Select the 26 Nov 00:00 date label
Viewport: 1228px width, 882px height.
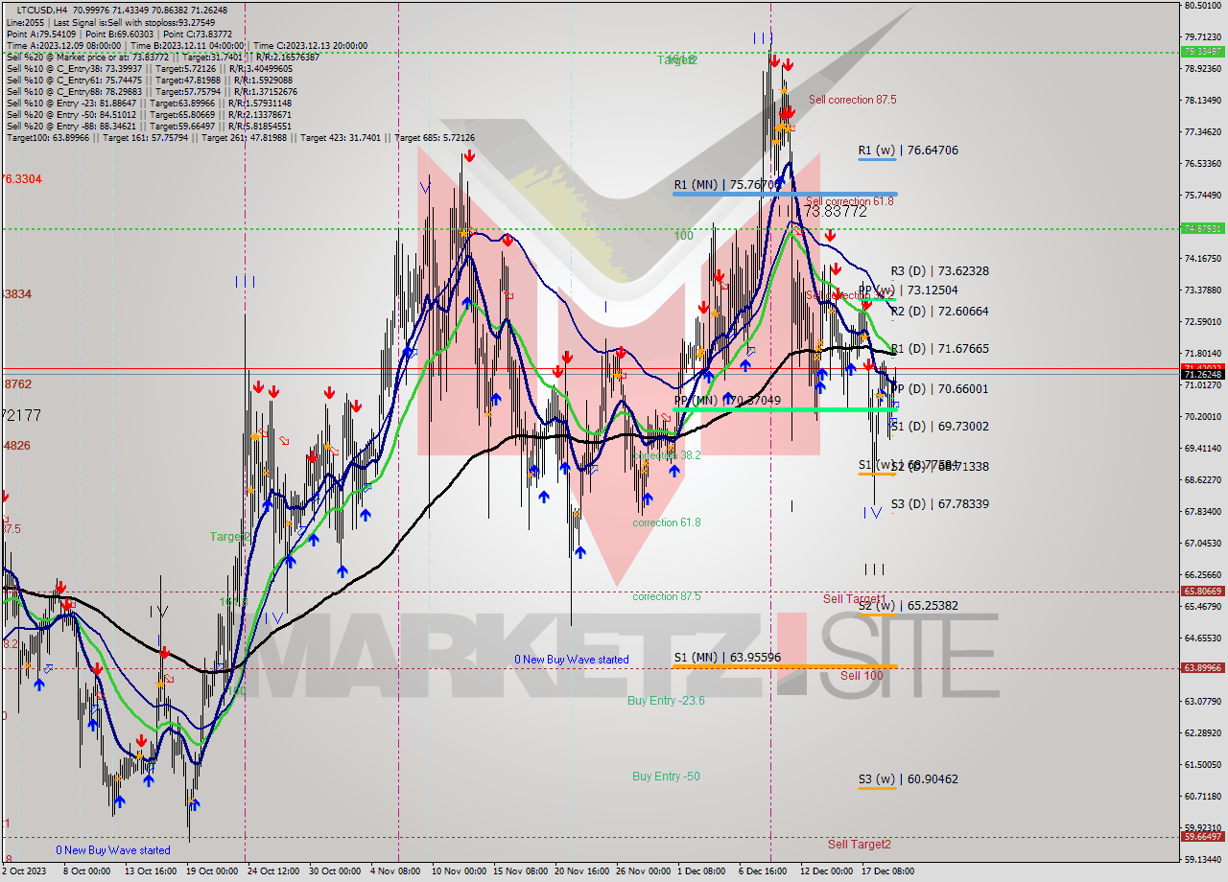click(x=644, y=871)
